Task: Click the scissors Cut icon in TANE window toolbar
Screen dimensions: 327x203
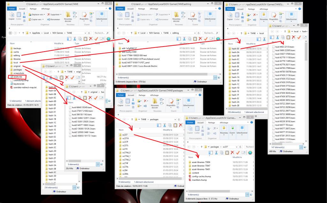Action: pyautogui.click(x=75, y=39)
